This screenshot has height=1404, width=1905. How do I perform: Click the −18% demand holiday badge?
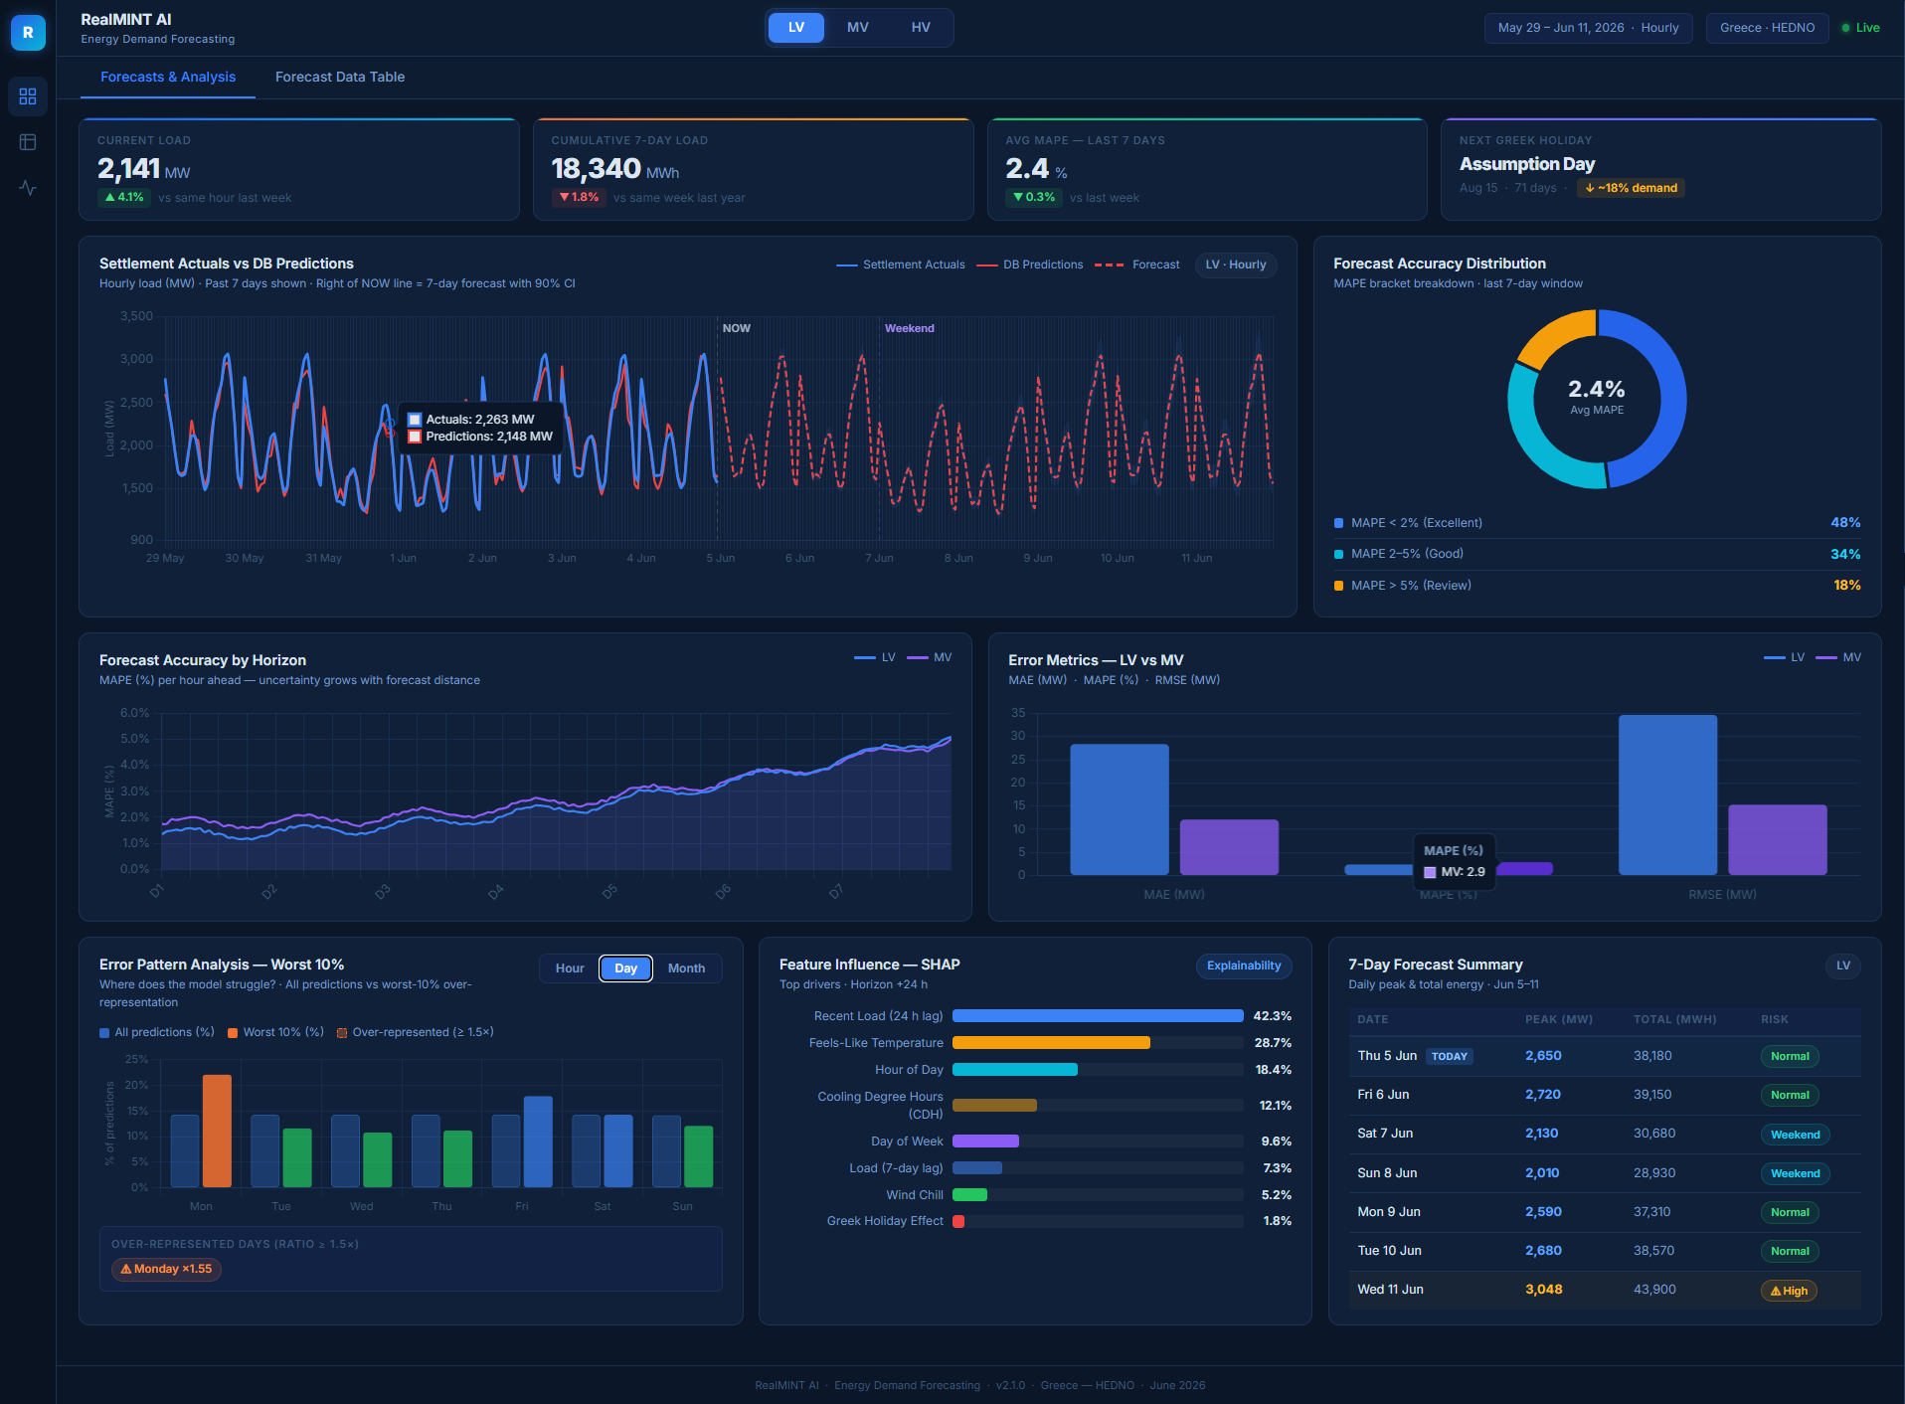(x=1631, y=188)
